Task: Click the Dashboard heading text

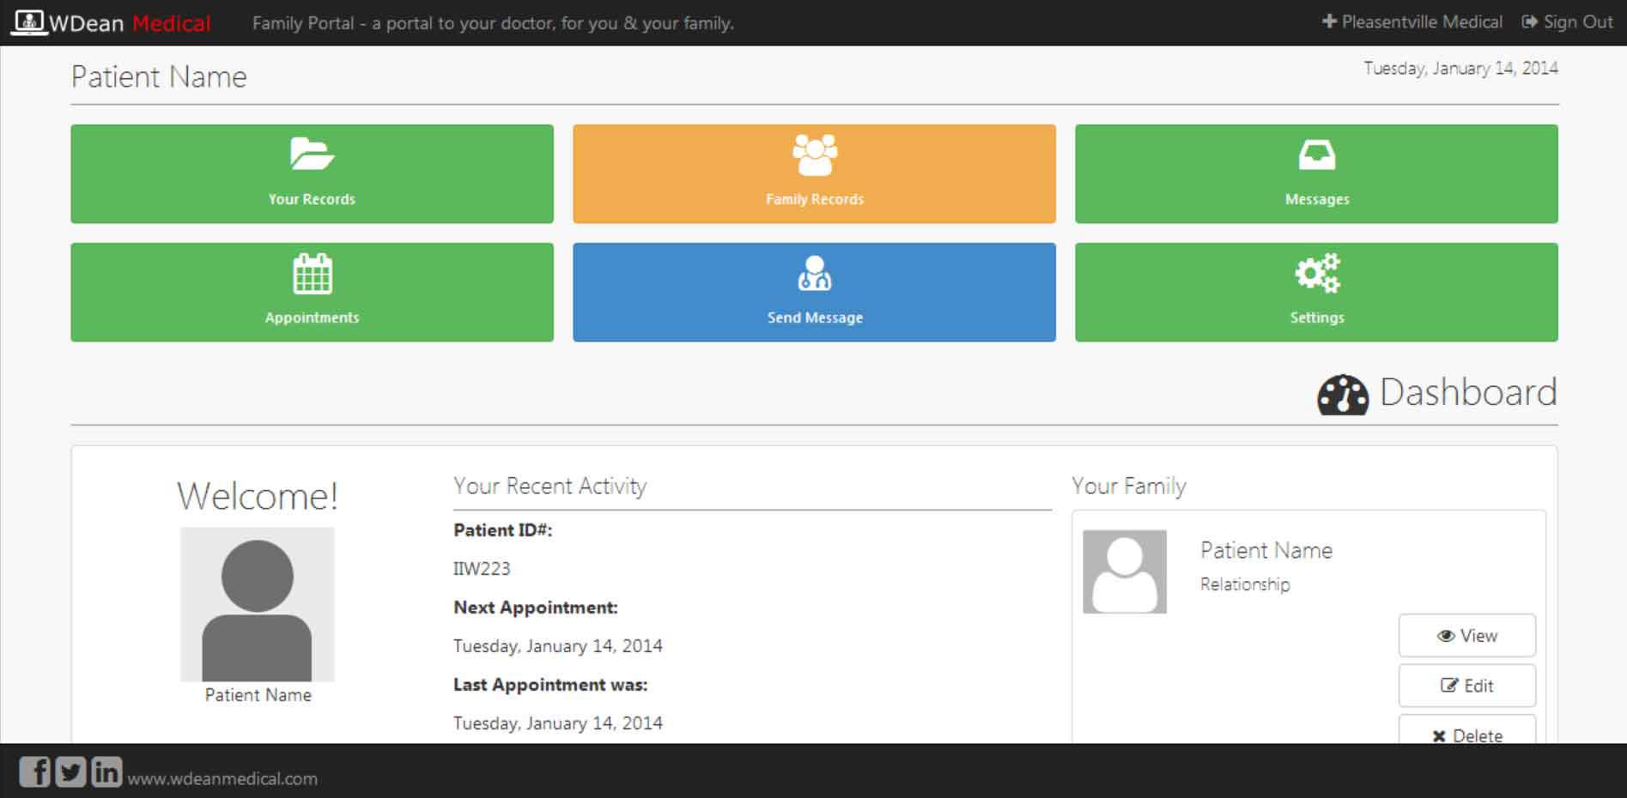Action: (1468, 392)
